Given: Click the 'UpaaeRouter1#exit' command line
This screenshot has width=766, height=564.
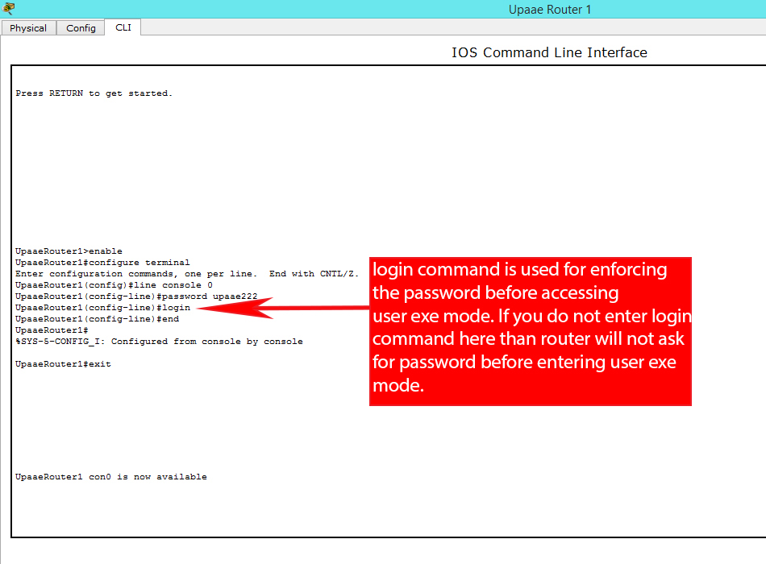Looking at the screenshot, I should pyautogui.click(x=63, y=364).
